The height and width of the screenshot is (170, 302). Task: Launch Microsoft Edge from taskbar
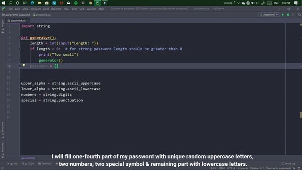pos(32,3)
